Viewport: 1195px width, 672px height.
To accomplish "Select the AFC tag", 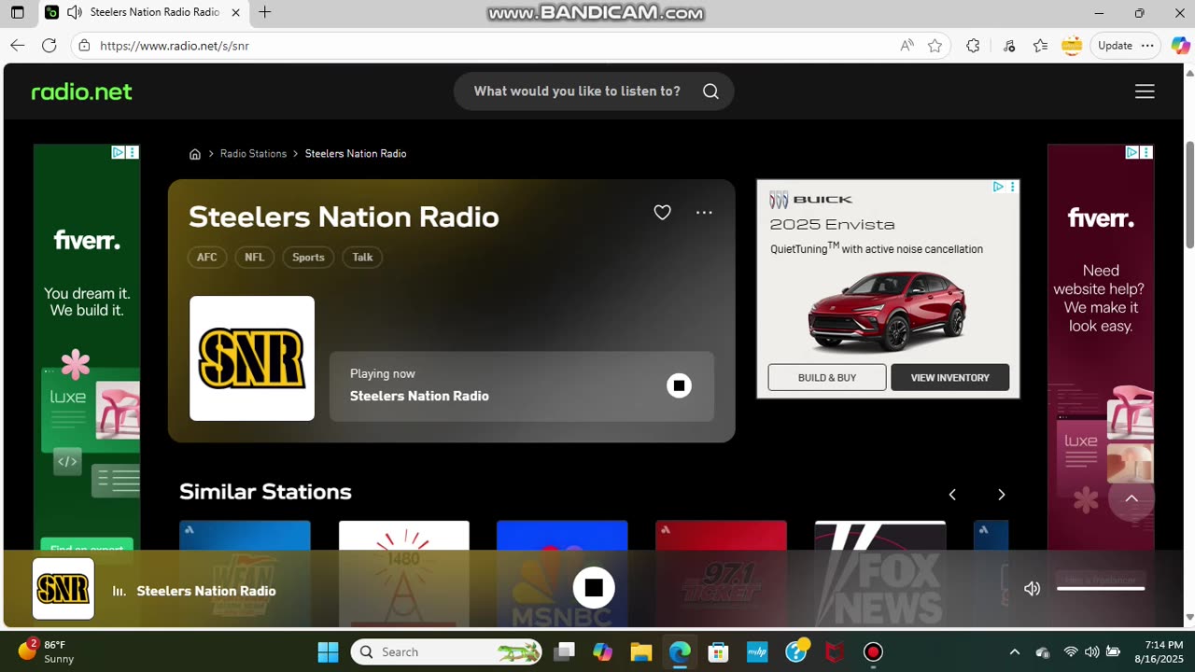I will click(207, 258).
